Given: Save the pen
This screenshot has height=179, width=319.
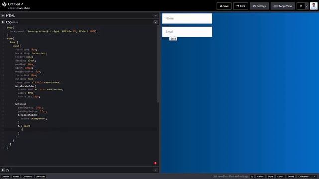Looking at the screenshot, I should click(224, 6).
